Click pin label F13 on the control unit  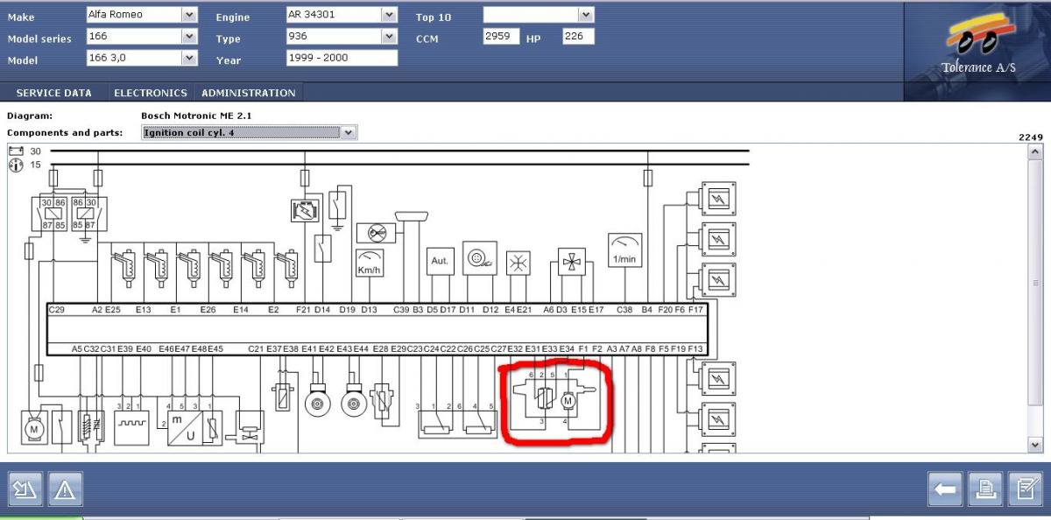[695, 348]
